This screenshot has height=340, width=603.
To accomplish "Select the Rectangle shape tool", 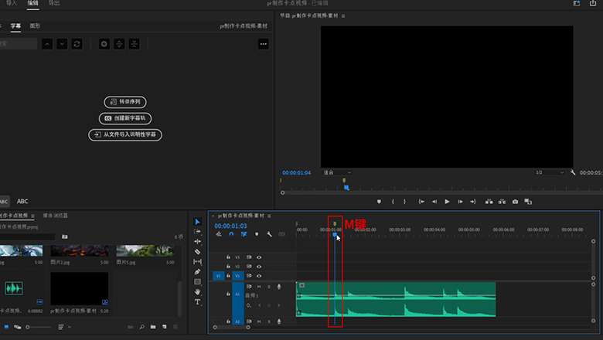I will (x=197, y=281).
